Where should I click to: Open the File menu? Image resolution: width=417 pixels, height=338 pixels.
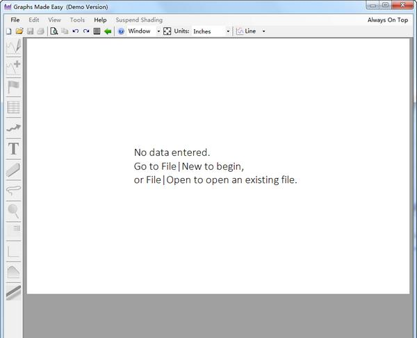pos(15,20)
